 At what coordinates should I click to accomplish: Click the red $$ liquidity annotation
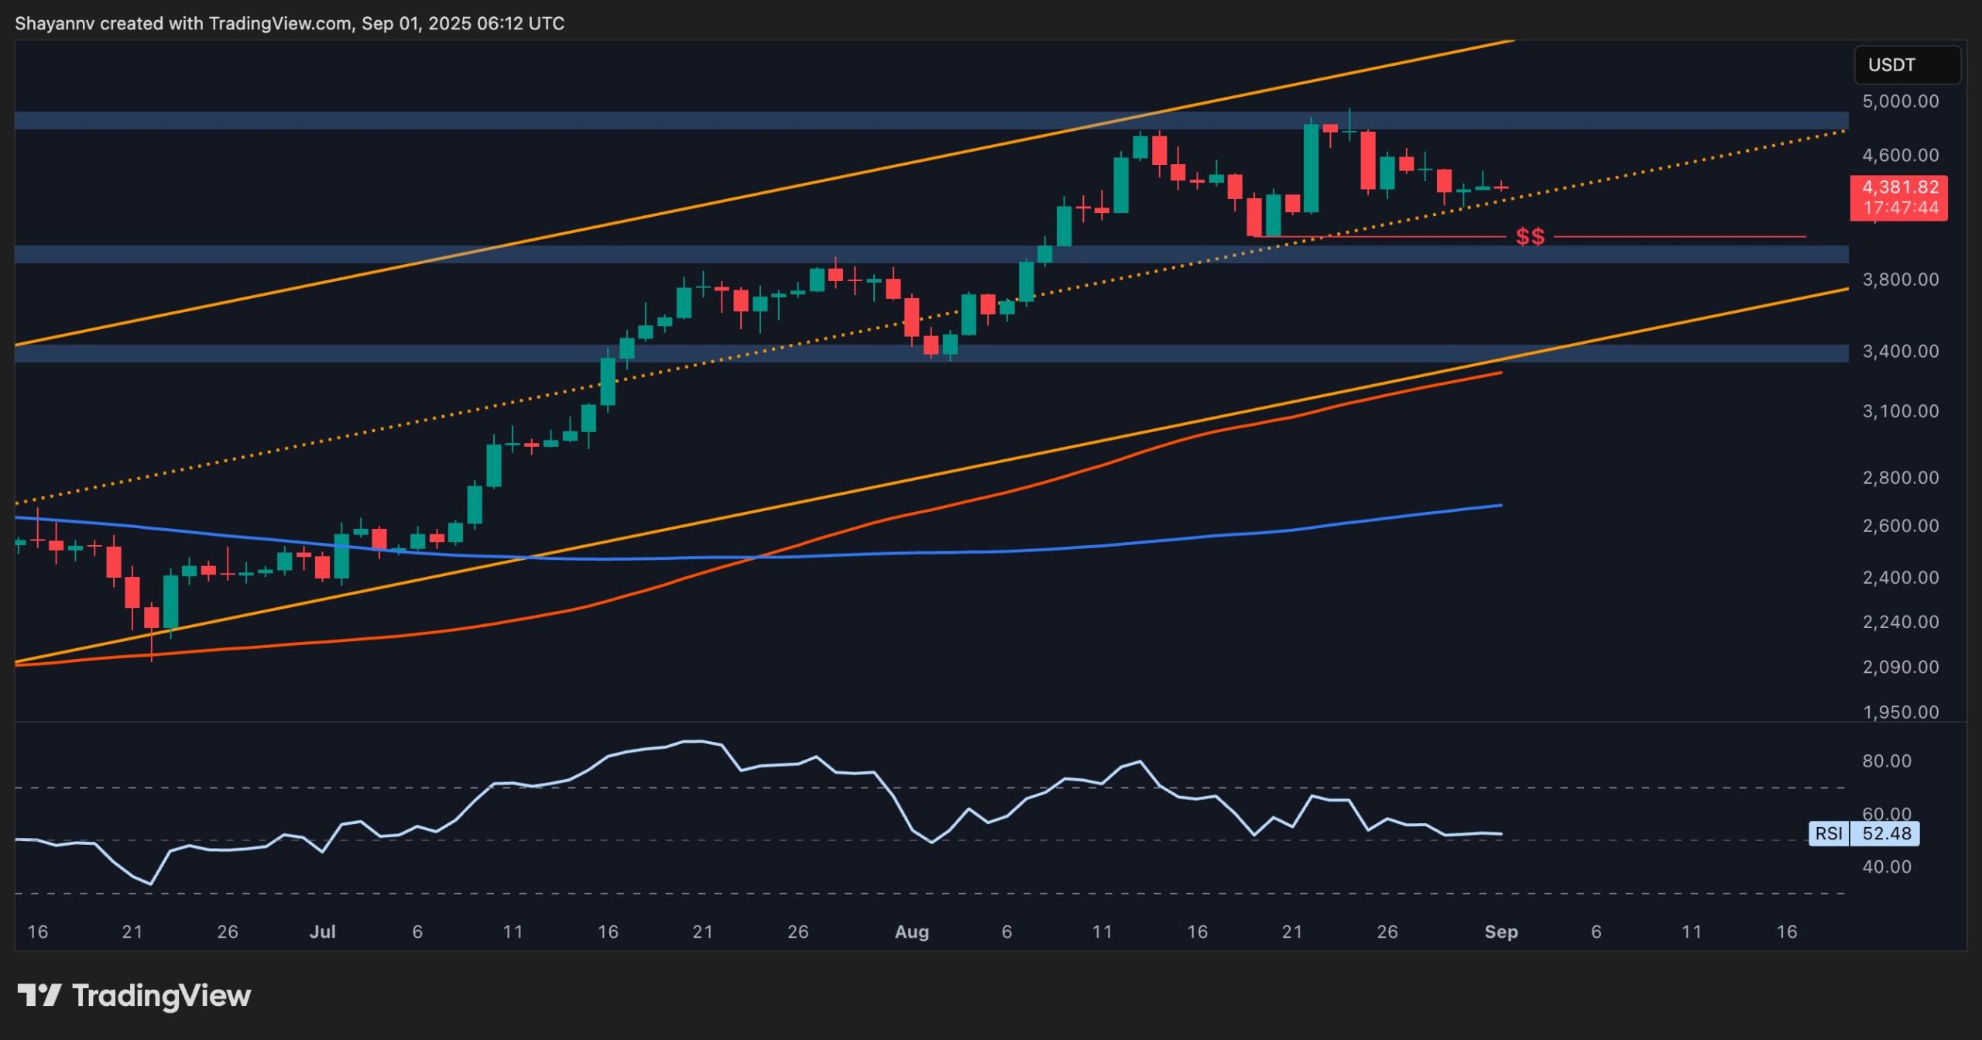1530,237
